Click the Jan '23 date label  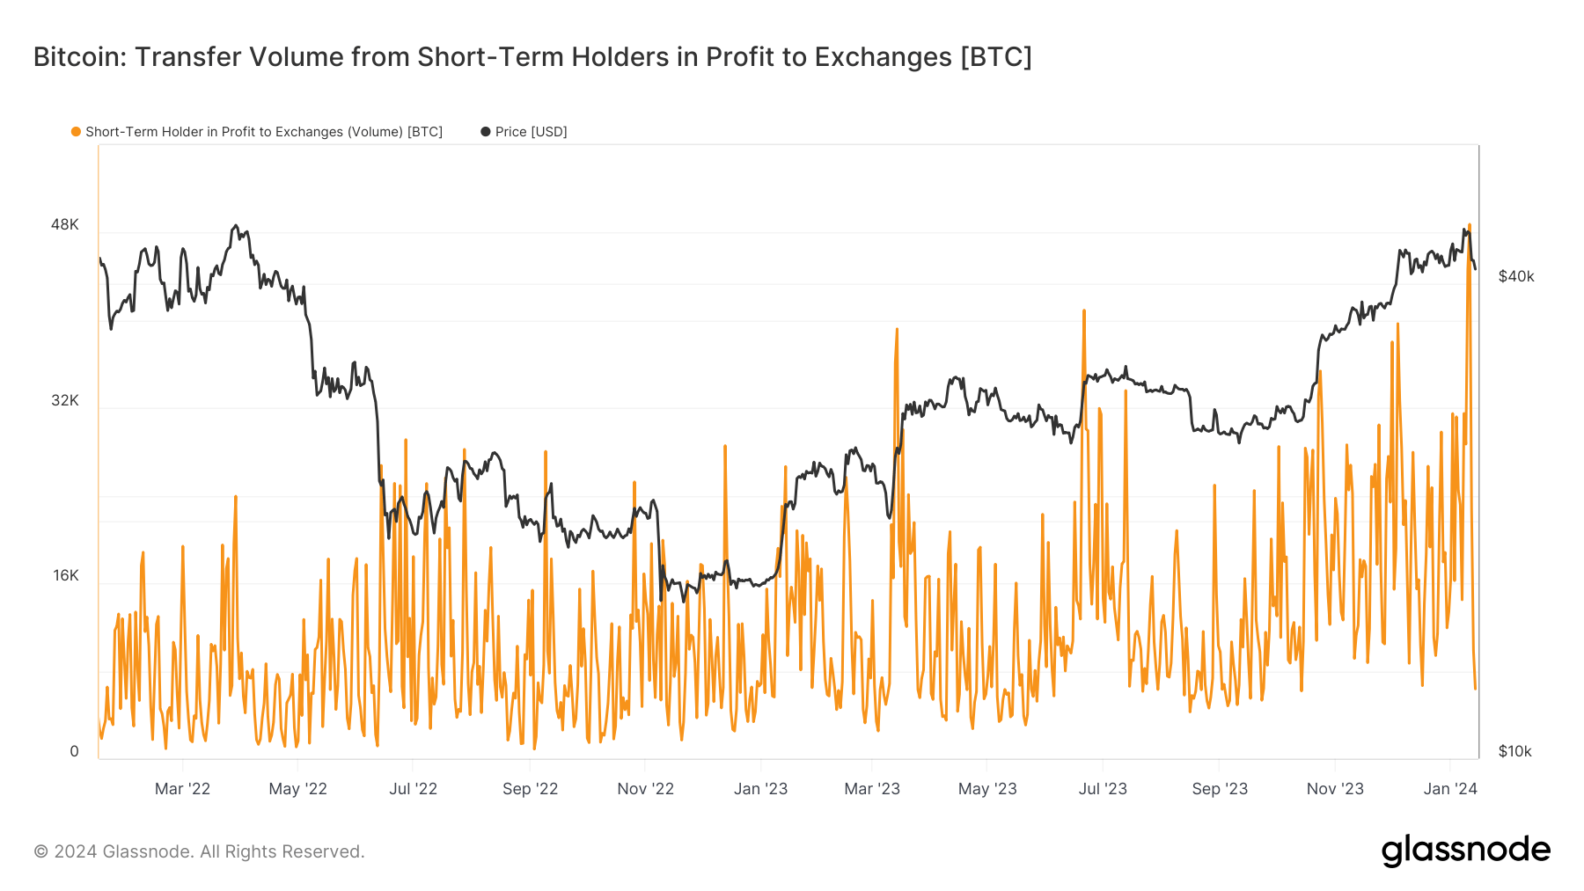(760, 789)
